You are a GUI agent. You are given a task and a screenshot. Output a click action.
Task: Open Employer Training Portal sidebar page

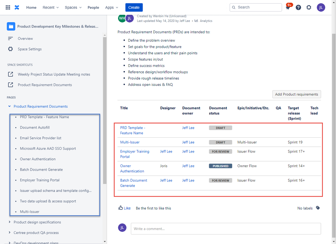pyautogui.click(x=40, y=180)
